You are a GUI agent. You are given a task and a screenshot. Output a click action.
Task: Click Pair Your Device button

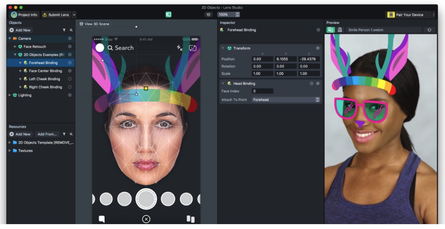click(409, 15)
